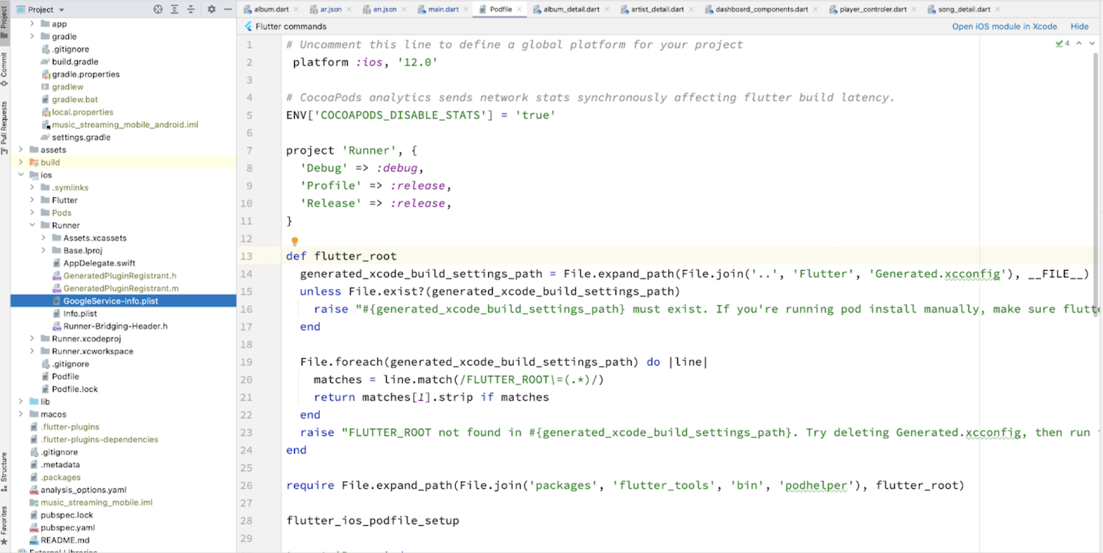Screen dimensions: 1103x553
Task: Switch to the dashboard_components.dart tab
Action: pyautogui.click(x=762, y=10)
